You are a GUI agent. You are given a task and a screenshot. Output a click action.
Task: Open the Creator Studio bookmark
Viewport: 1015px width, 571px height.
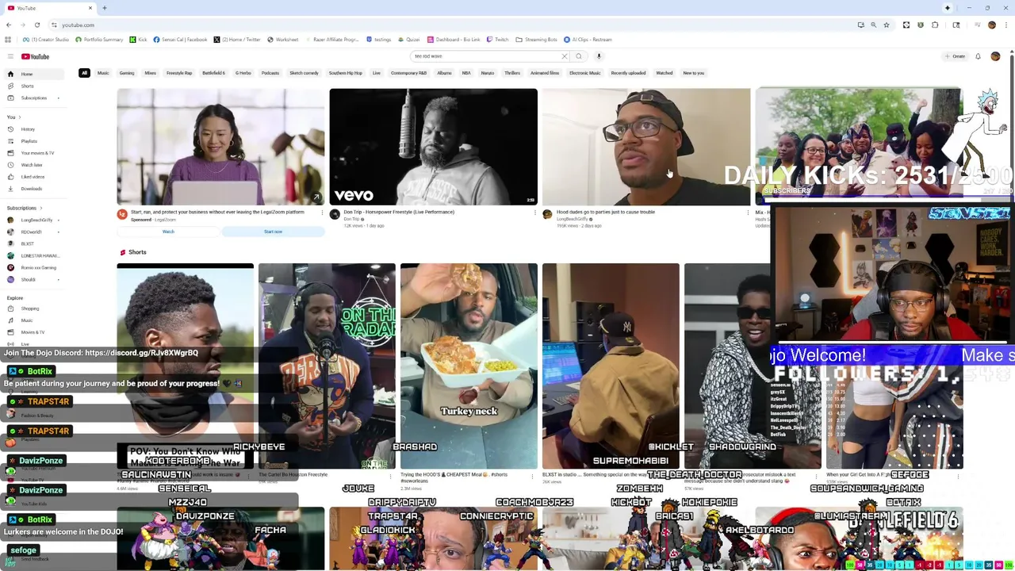pyautogui.click(x=47, y=40)
